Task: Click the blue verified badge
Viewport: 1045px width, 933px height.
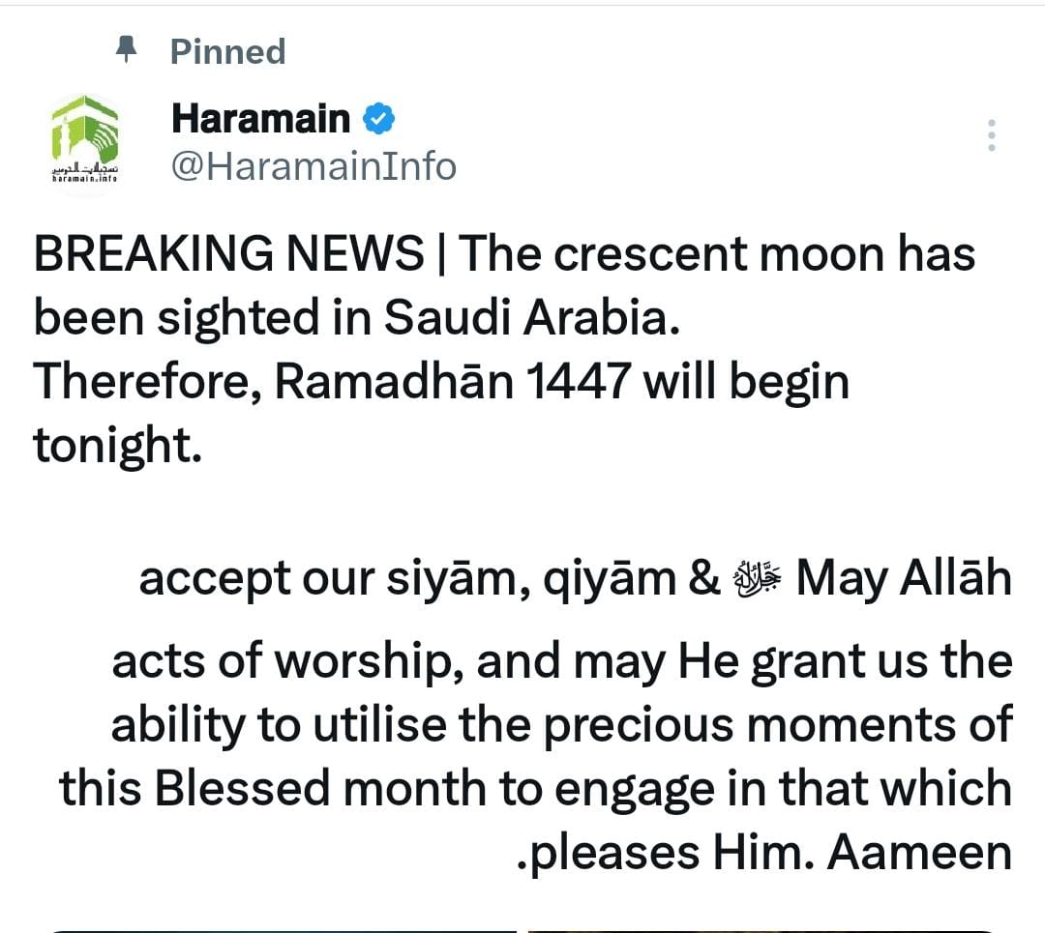Action: coord(378,119)
